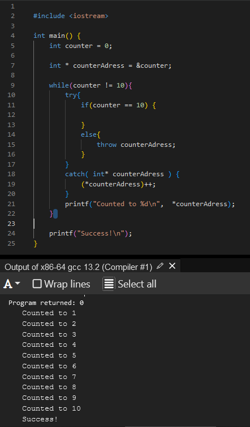Click "throw counterAdress;" statement
This screenshot has height=427, width=250.
136,145
